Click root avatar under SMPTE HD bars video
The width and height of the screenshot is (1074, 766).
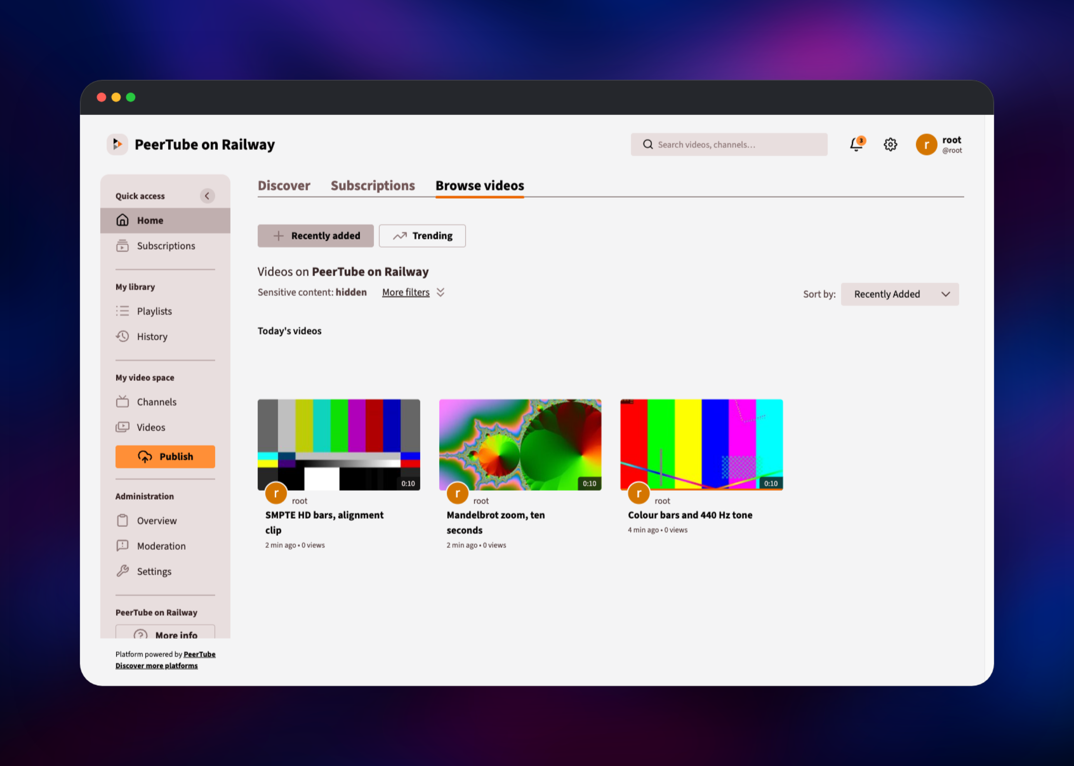276,493
